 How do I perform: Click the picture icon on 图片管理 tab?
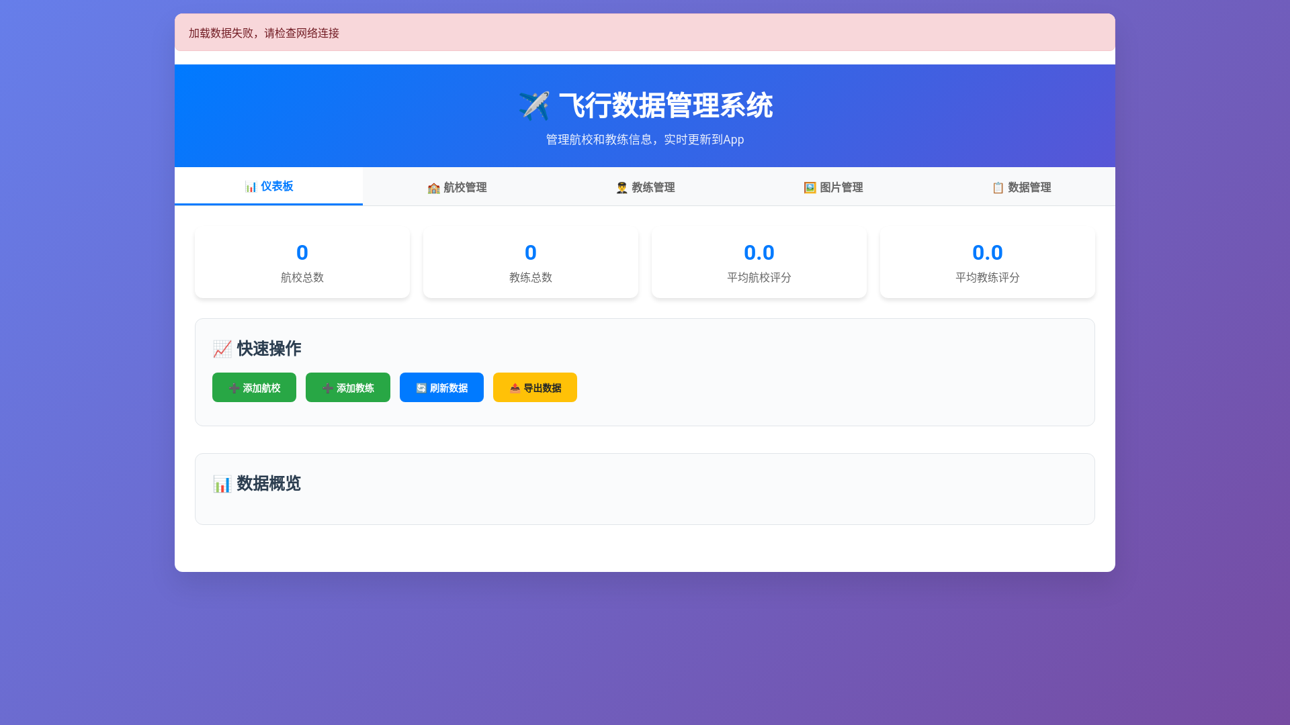pyautogui.click(x=810, y=188)
